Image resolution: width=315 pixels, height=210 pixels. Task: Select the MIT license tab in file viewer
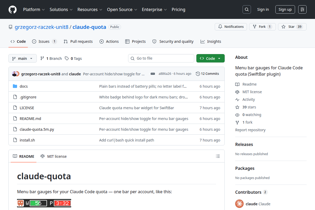point(54,156)
